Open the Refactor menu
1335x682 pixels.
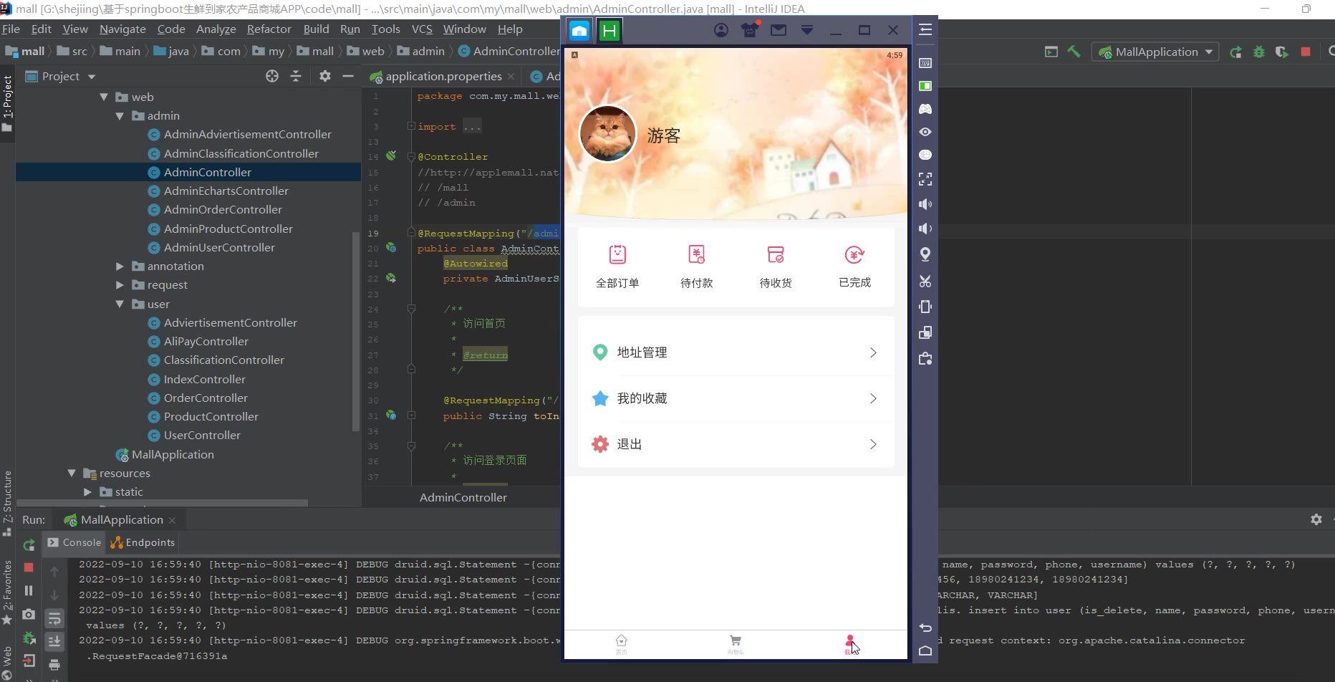click(269, 29)
